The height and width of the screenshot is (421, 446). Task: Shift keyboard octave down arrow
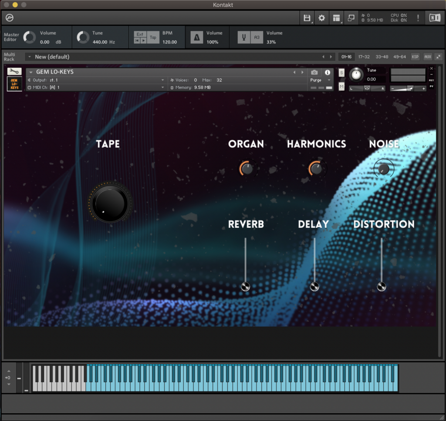tap(9, 384)
